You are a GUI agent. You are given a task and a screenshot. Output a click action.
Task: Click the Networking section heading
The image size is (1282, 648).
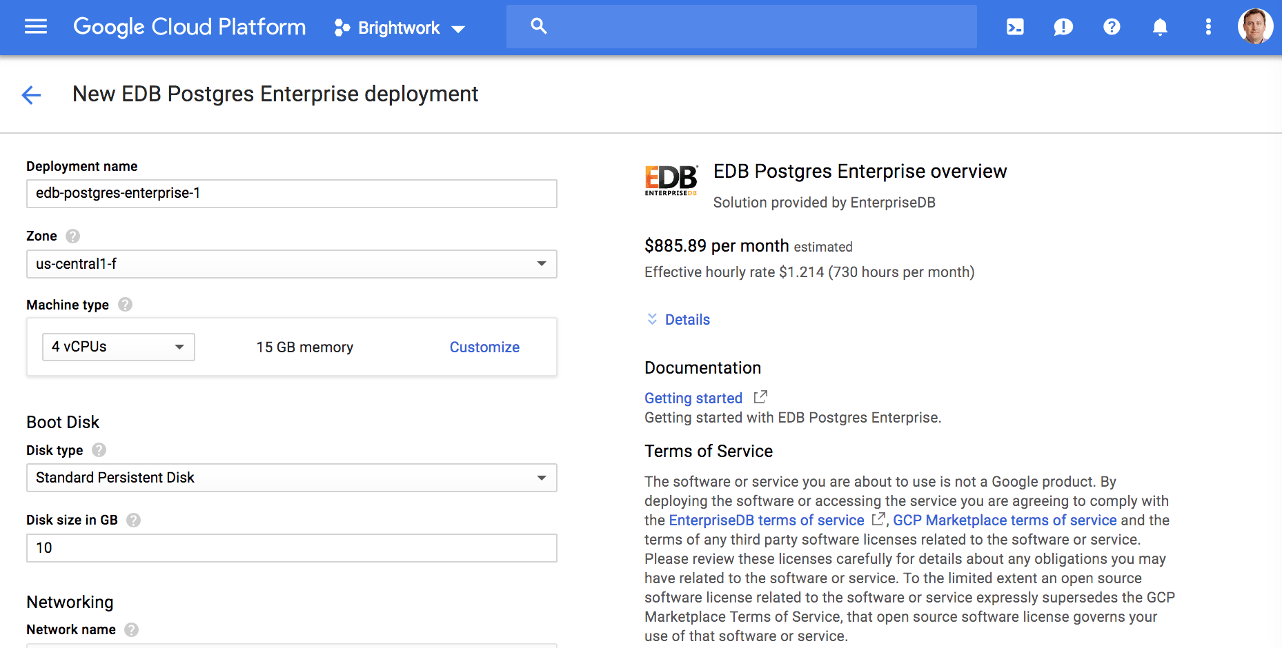(70, 603)
